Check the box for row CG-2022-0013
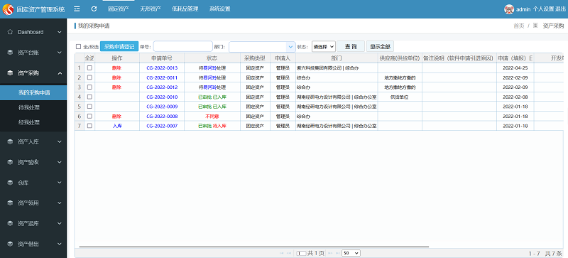This screenshot has width=568, height=258. coord(89,68)
